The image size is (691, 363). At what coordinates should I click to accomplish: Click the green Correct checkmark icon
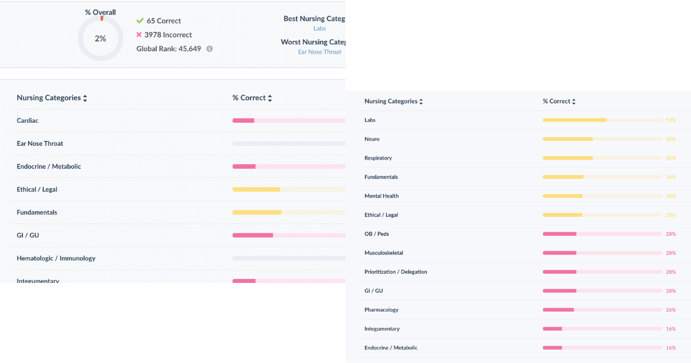139,21
